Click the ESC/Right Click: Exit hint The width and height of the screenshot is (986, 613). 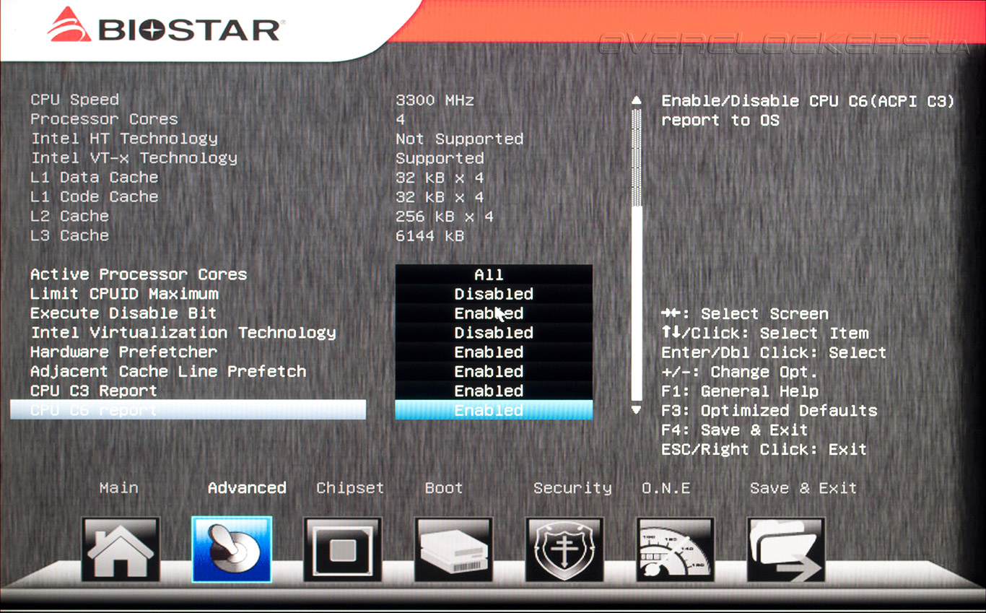(x=764, y=450)
